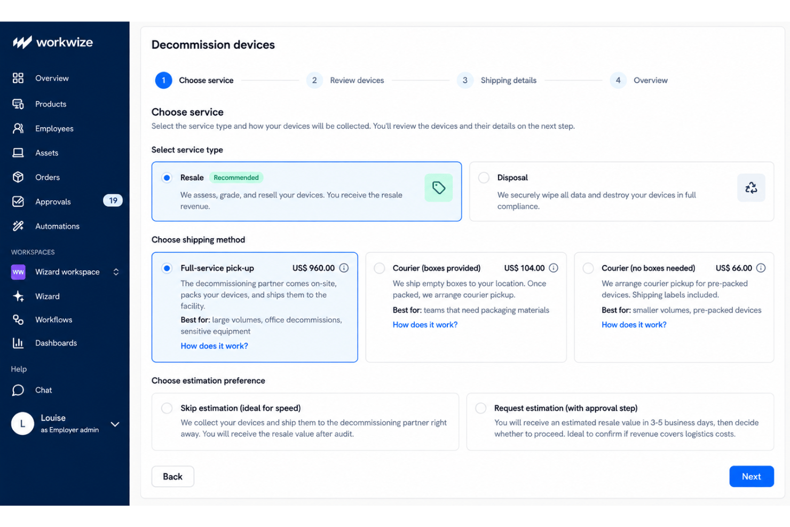
Task: Expand the Wizard workspace switcher arrows
Action: tap(116, 272)
